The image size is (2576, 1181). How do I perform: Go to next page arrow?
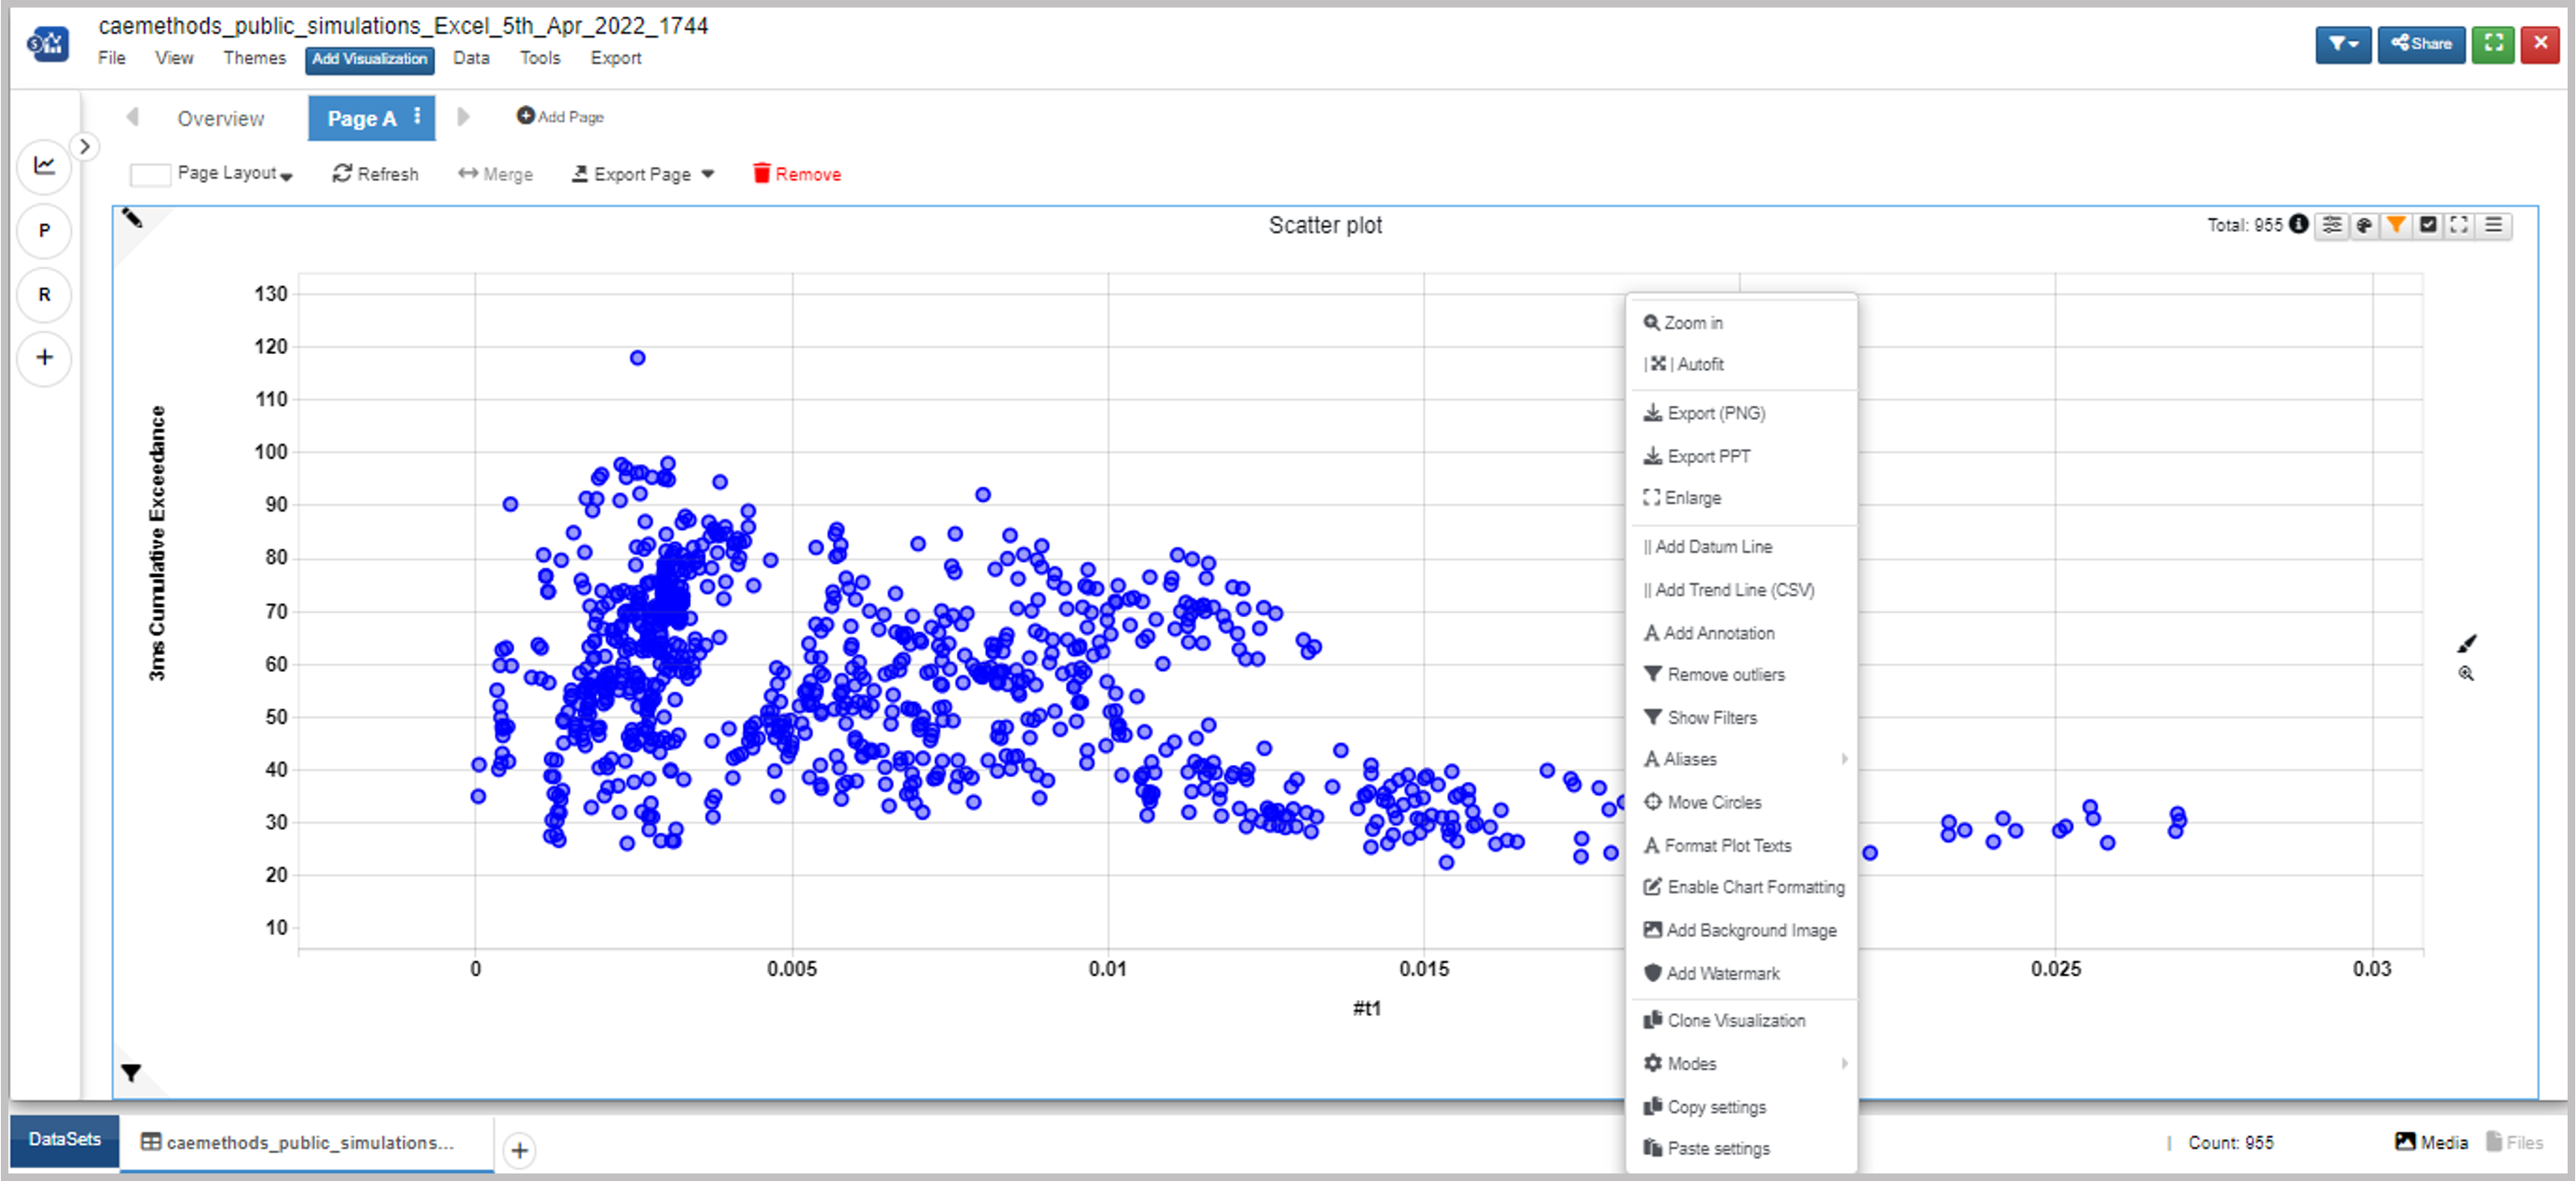[x=463, y=117]
